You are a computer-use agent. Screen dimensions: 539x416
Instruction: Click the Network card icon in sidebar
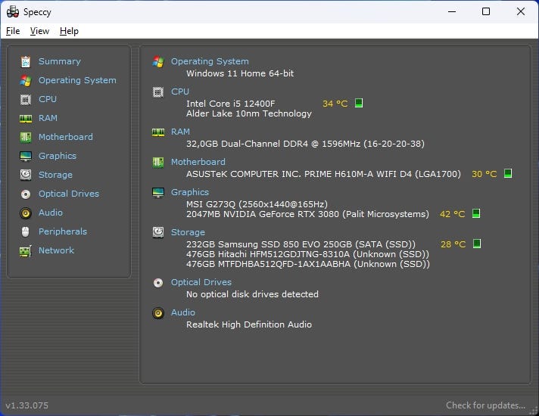pyautogui.click(x=26, y=251)
